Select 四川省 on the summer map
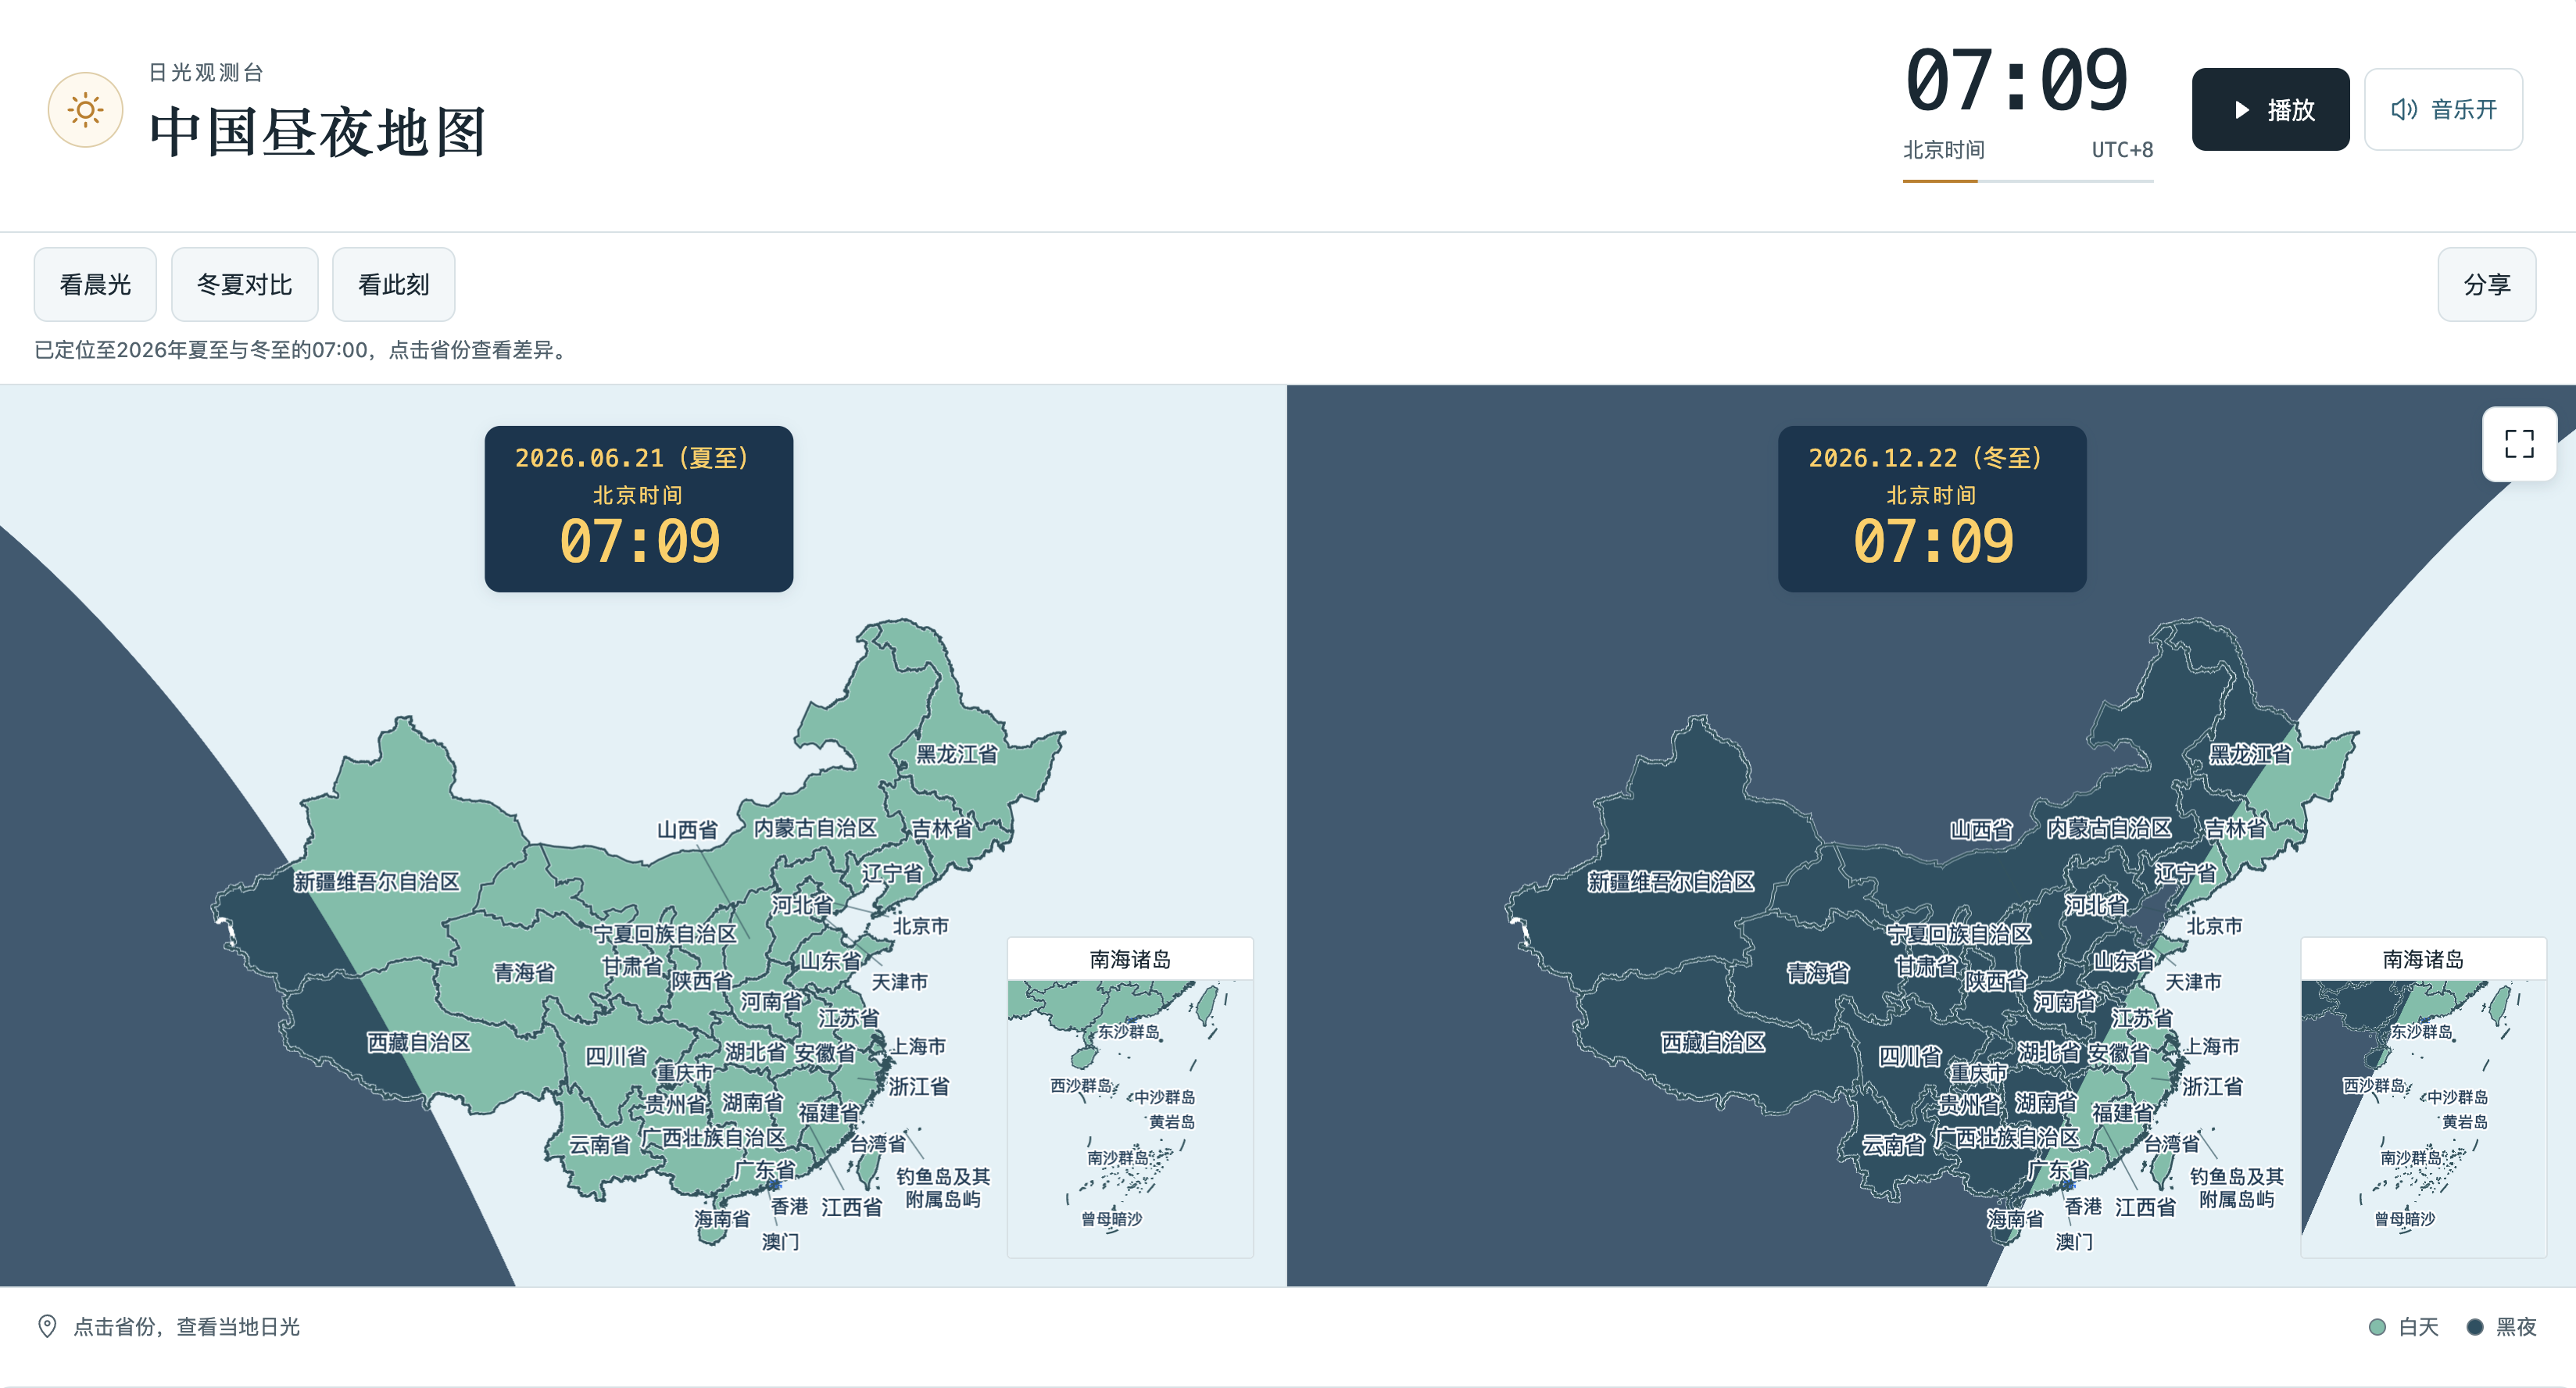 pos(616,1056)
